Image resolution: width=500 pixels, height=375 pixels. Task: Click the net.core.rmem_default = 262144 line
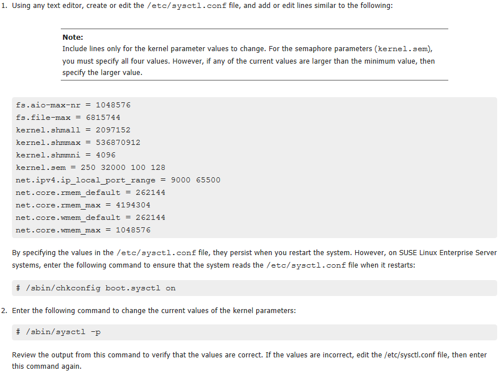(x=90, y=193)
